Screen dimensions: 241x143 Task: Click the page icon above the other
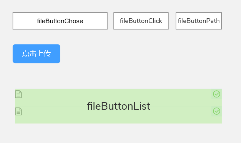tap(18, 94)
